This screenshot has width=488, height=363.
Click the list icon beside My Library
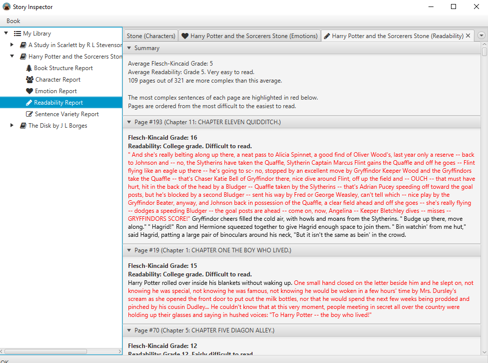click(x=17, y=34)
